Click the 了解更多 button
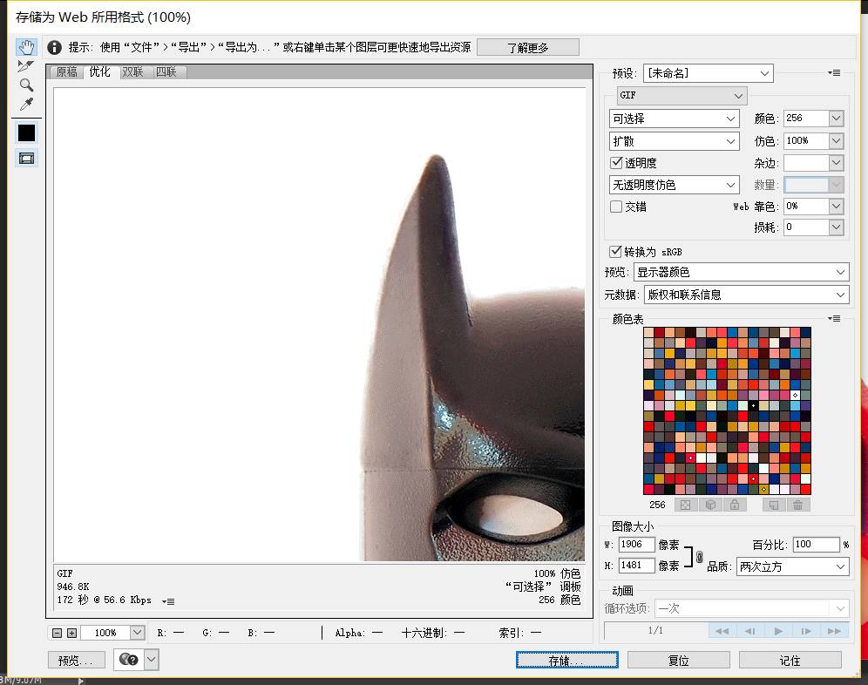This screenshot has height=685, width=868. 528,48
